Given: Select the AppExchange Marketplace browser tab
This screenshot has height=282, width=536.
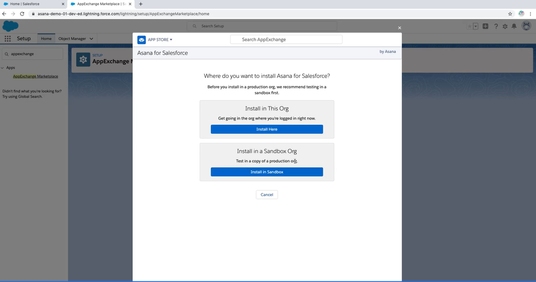Looking at the screenshot, I should (101, 4).
